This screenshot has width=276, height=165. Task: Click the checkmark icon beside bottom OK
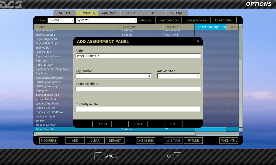pos(177,156)
